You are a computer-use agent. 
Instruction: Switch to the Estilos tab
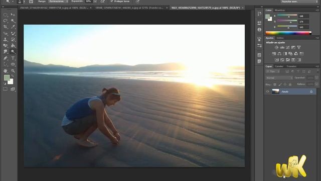(x=280, y=38)
